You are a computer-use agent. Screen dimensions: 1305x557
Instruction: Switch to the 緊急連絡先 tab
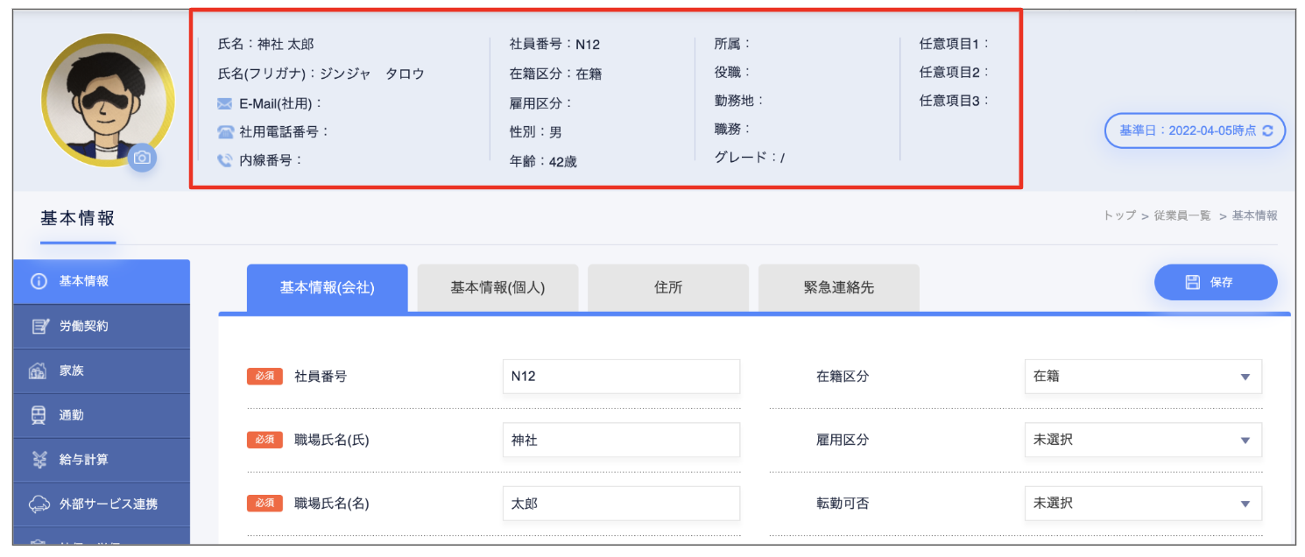click(838, 288)
